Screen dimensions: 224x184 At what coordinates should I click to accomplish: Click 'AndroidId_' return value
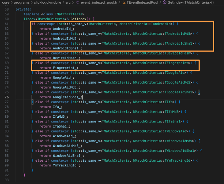(63, 29)
